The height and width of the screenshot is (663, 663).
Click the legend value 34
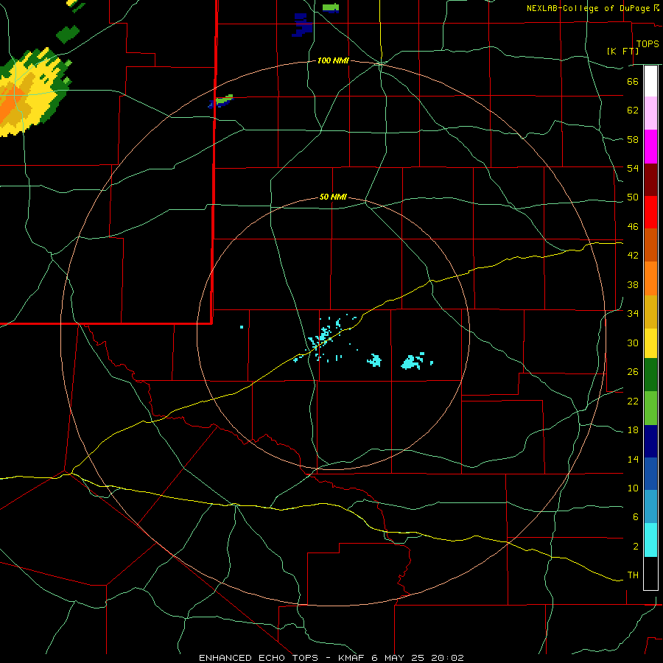click(x=633, y=314)
